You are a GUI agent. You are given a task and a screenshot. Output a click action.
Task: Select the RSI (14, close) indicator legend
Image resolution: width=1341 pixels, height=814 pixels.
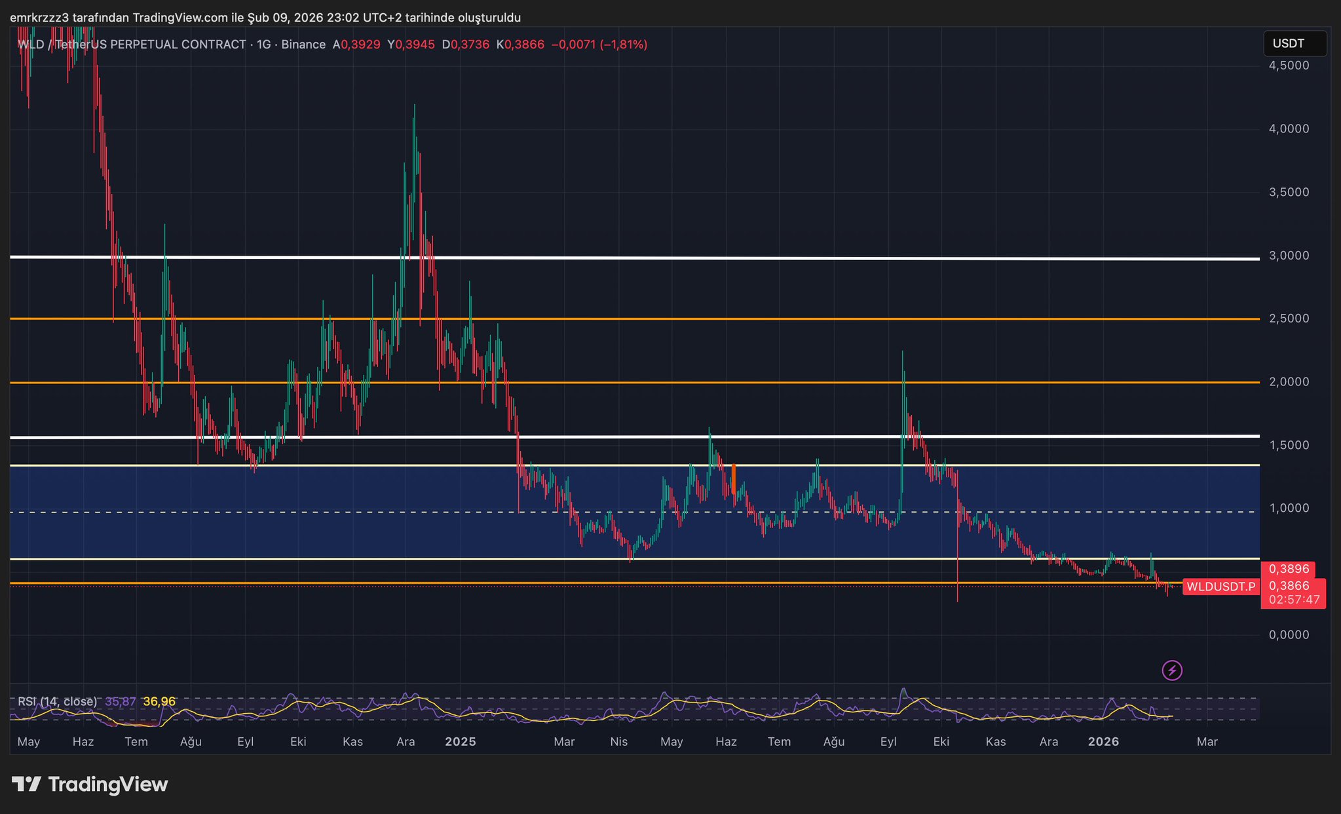(x=57, y=701)
